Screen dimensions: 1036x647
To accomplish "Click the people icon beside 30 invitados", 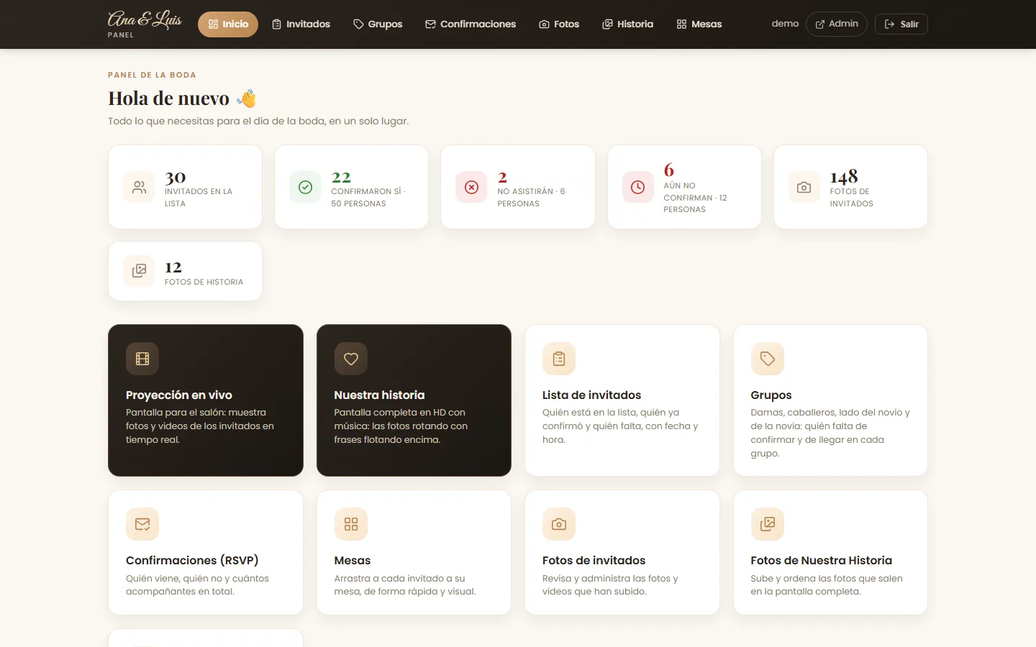I will pyautogui.click(x=139, y=187).
